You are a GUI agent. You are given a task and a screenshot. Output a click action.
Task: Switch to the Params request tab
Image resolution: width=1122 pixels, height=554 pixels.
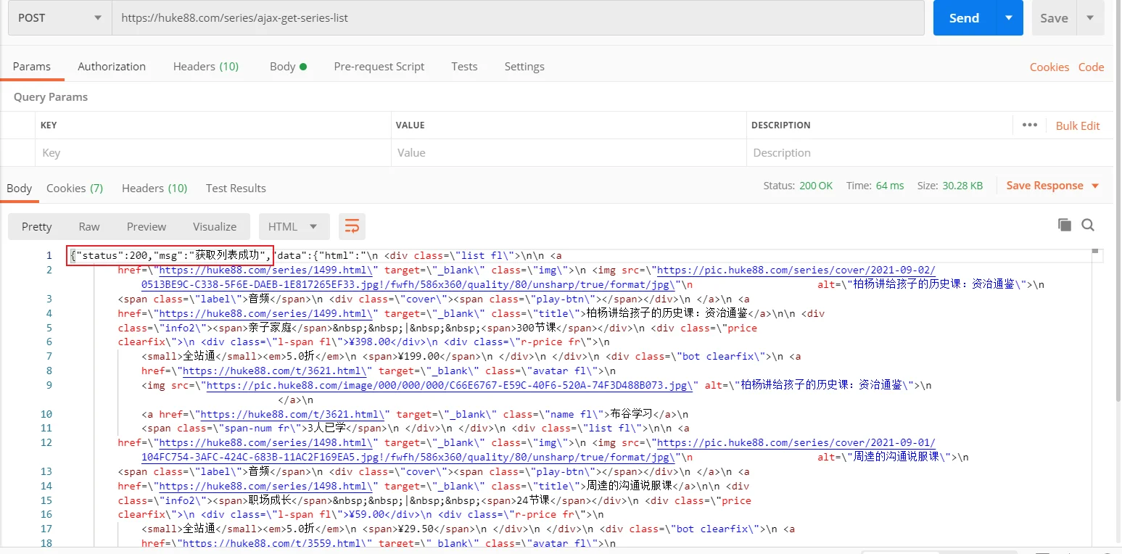(x=32, y=66)
